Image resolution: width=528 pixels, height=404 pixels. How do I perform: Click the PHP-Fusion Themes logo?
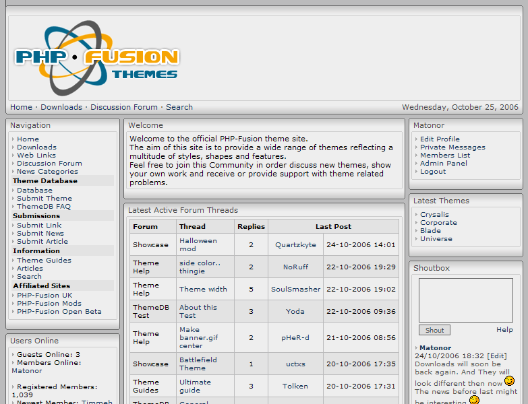pyautogui.click(x=97, y=58)
